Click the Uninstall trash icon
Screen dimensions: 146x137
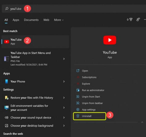click(78, 116)
